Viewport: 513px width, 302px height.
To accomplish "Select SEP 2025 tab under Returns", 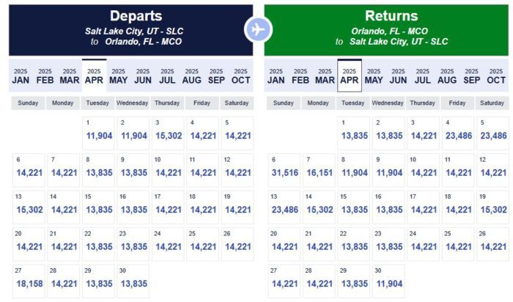I will point(472,75).
